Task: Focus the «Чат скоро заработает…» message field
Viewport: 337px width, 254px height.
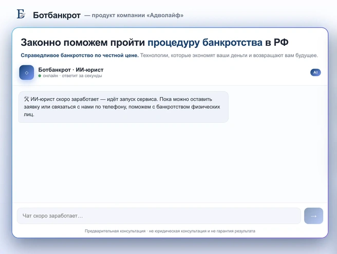Action: pyautogui.click(x=159, y=216)
